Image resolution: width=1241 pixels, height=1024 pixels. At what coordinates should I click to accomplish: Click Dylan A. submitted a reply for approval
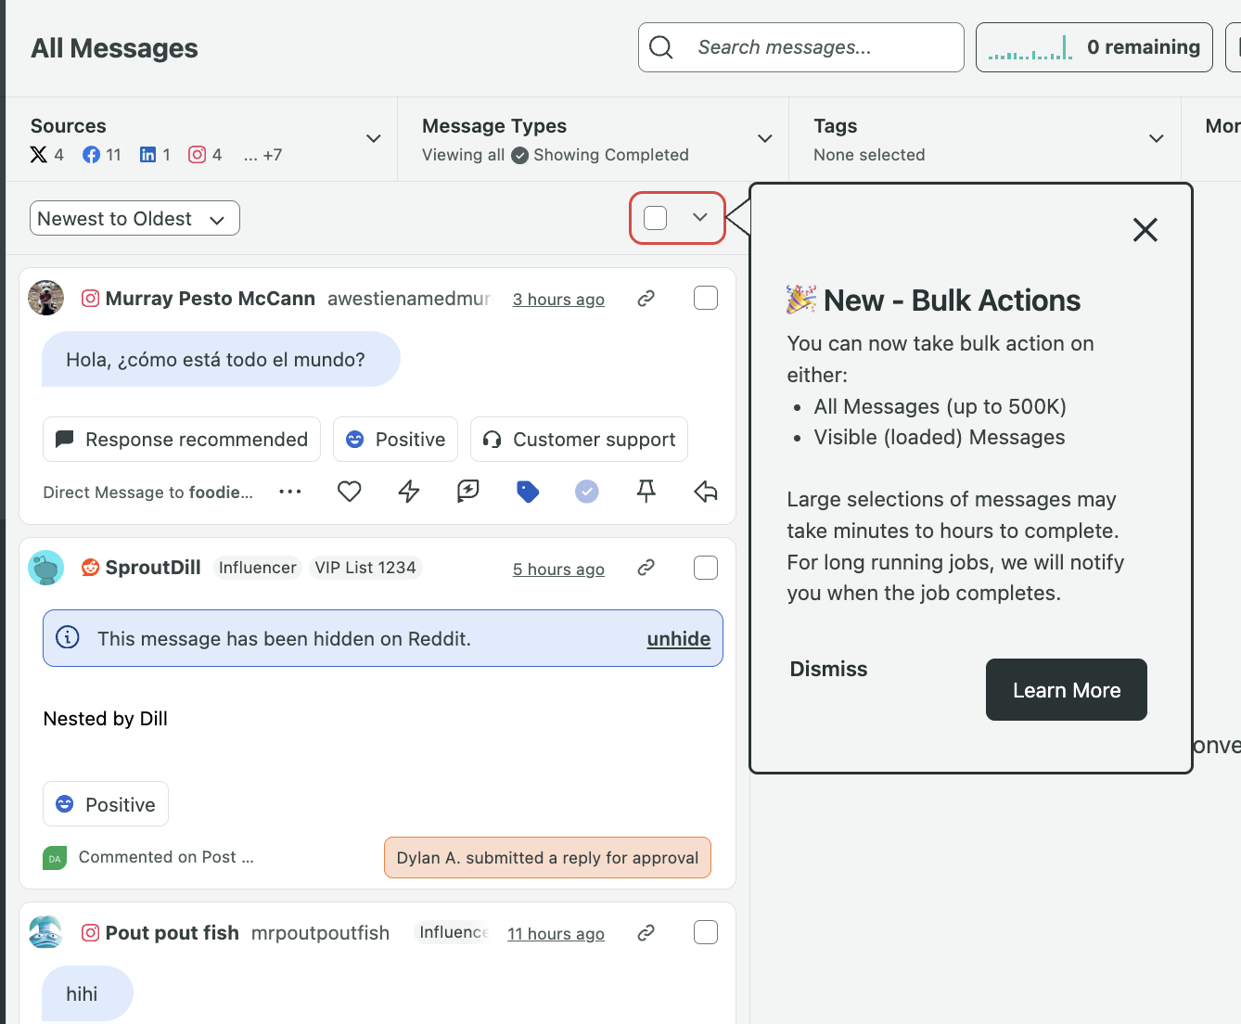pyautogui.click(x=547, y=858)
